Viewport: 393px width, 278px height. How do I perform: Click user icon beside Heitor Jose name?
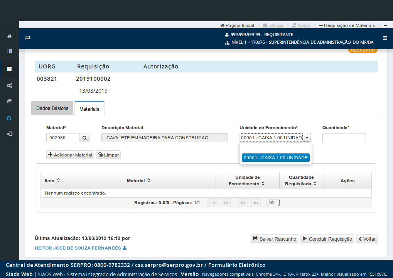[x=125, y=248]
